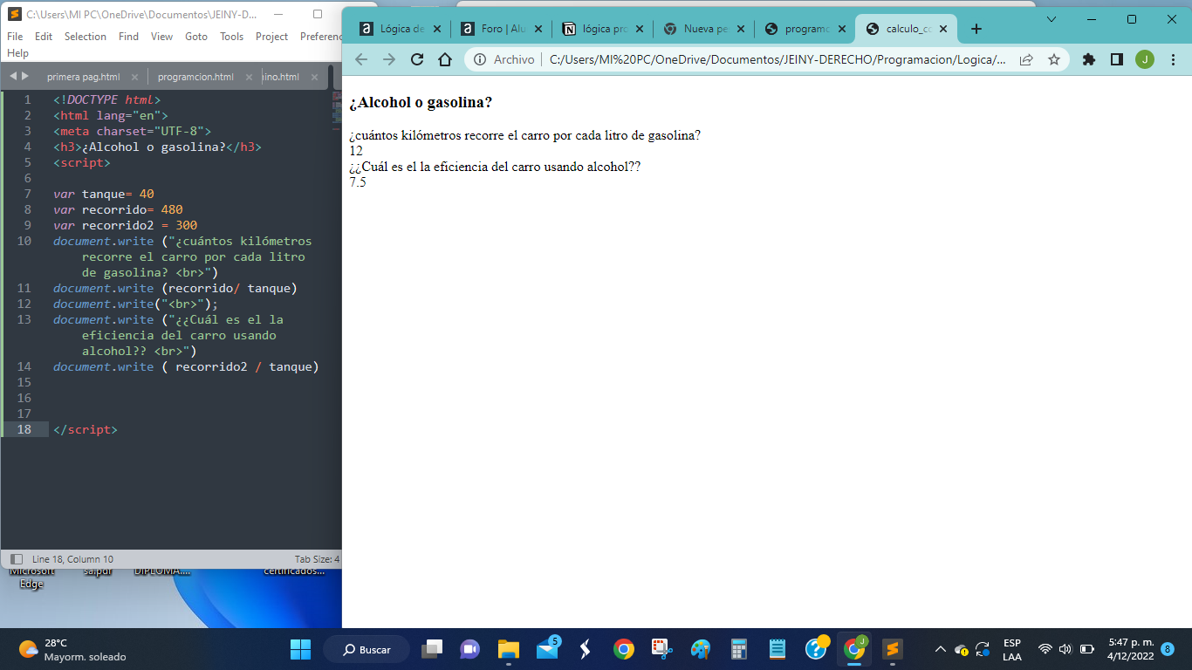Open volume control in system tray

pyautogui.click(x=1065, y=649)
